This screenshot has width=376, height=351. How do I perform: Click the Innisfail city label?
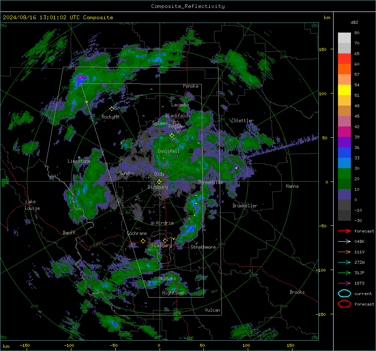[x=168, y=151]
